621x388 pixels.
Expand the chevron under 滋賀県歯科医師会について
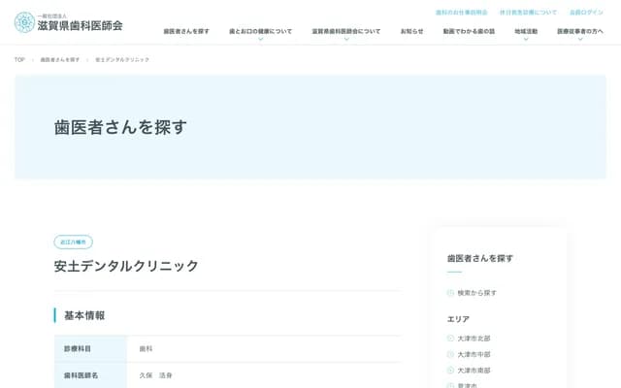346,39
